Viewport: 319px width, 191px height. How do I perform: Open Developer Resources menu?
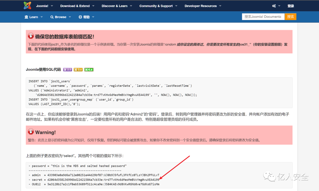201,6
